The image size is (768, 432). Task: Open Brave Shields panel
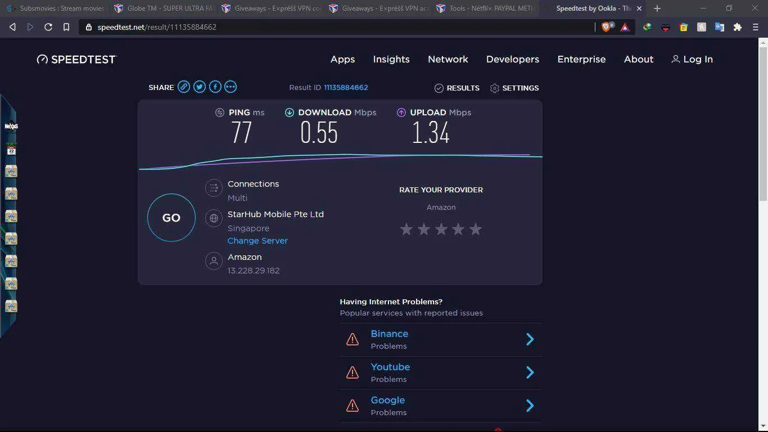607,27
